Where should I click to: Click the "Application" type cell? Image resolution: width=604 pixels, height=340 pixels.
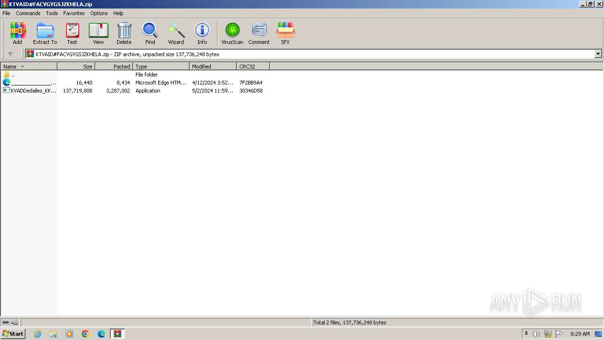pos(148,91)
